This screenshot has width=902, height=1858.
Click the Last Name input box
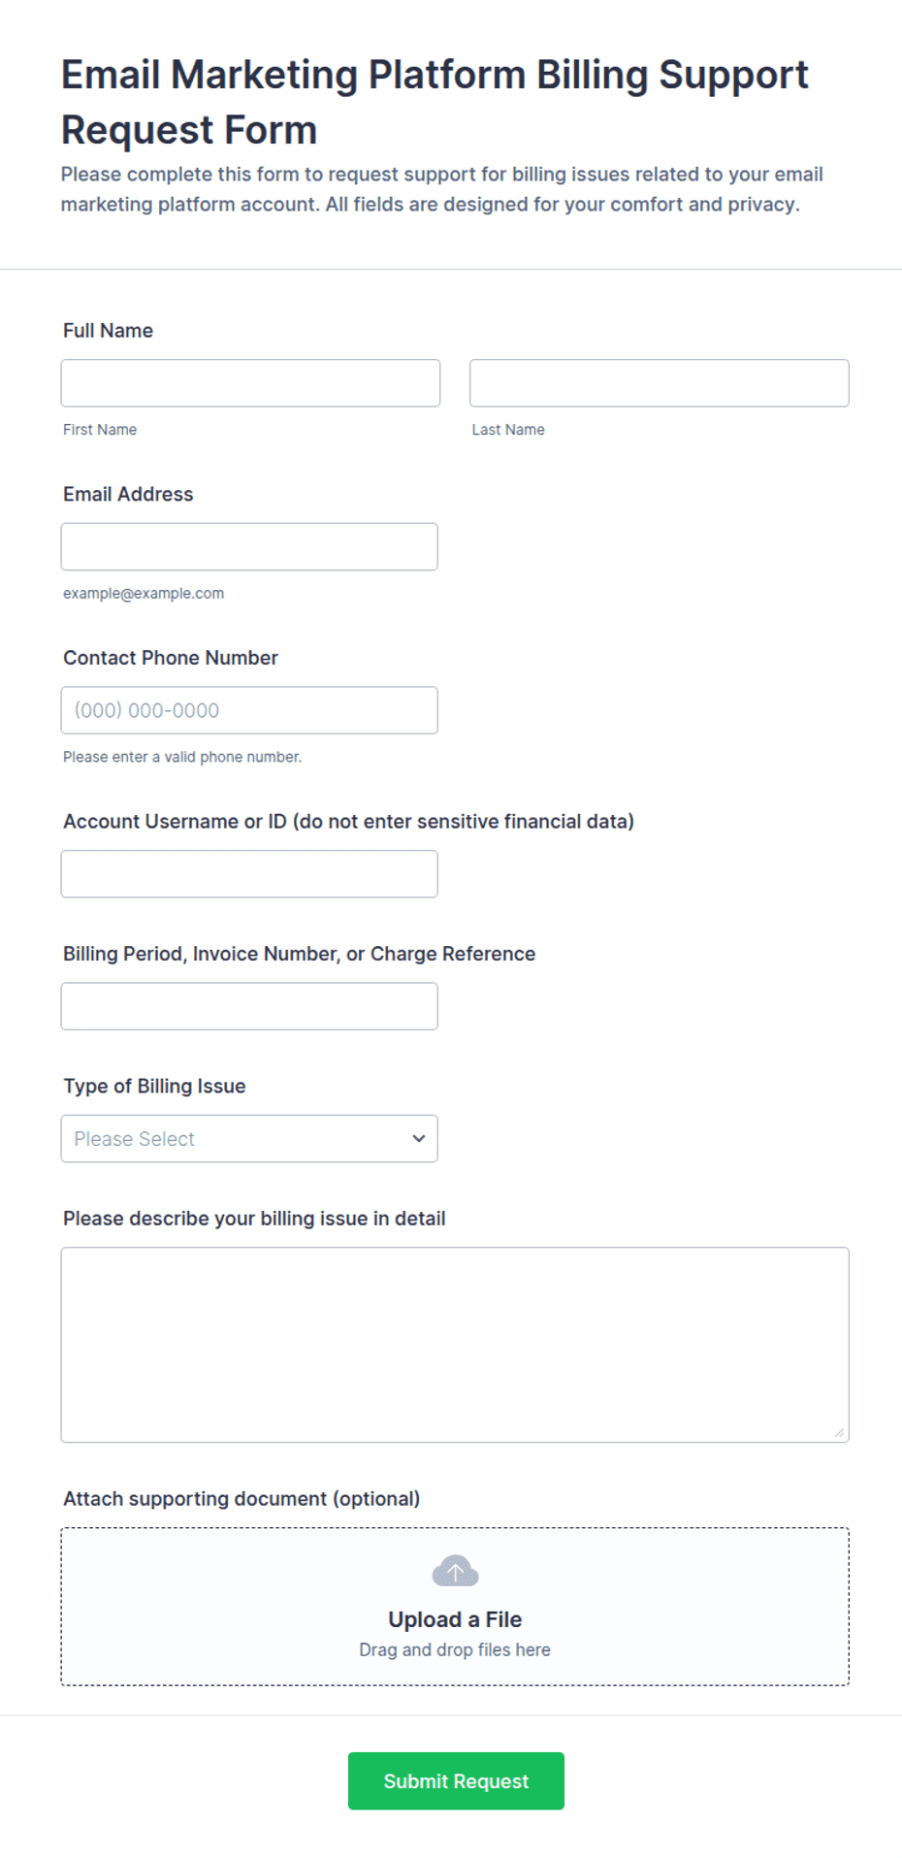coord(660,383)
